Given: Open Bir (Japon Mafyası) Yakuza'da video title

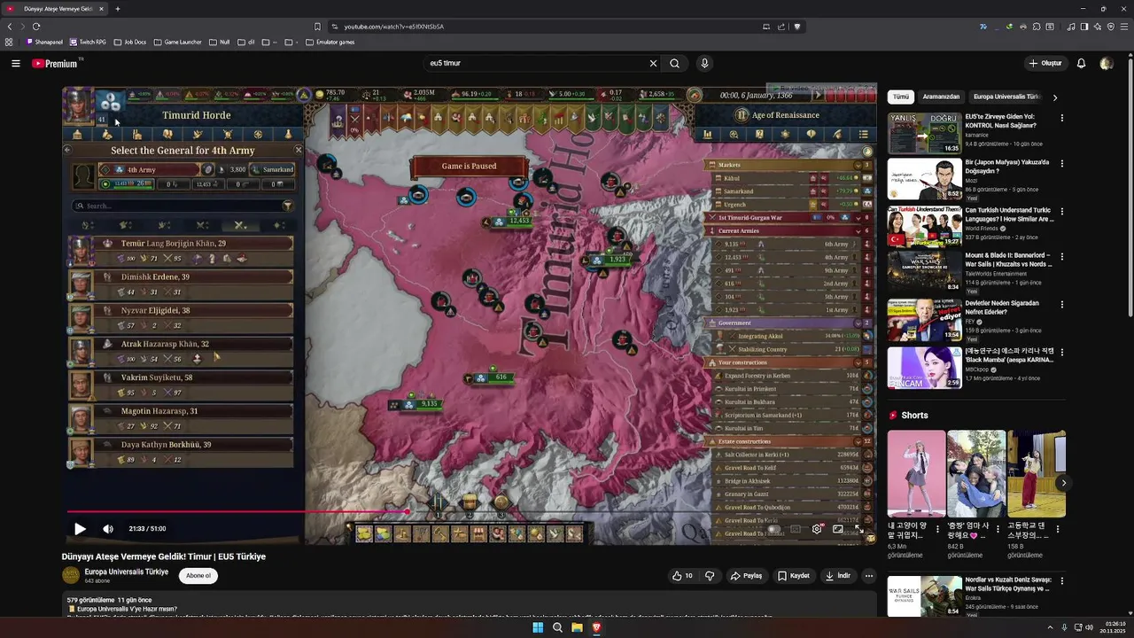Looking at the screenshot, I should [1007, 167].
